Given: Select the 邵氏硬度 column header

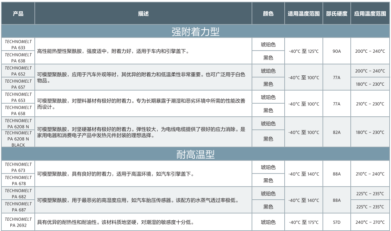Looking at the screenshot, I should coord(337,13).
